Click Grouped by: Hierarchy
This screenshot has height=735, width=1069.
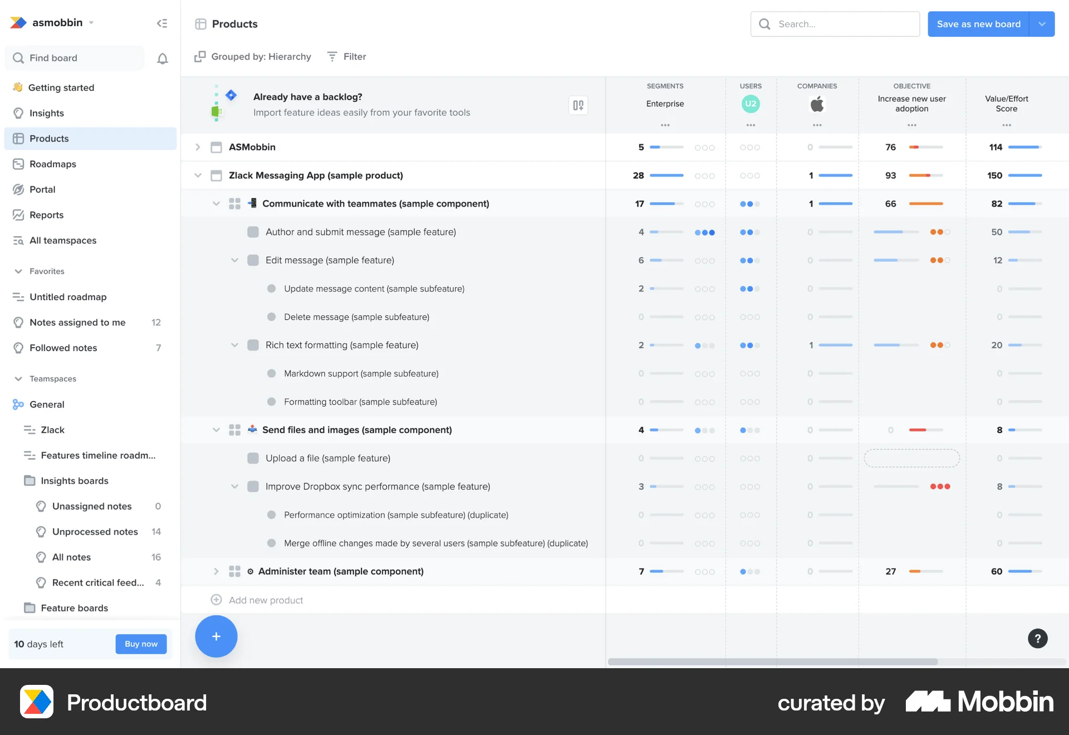point(260,56)
